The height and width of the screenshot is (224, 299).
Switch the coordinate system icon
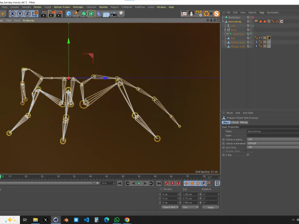point(35,14)
